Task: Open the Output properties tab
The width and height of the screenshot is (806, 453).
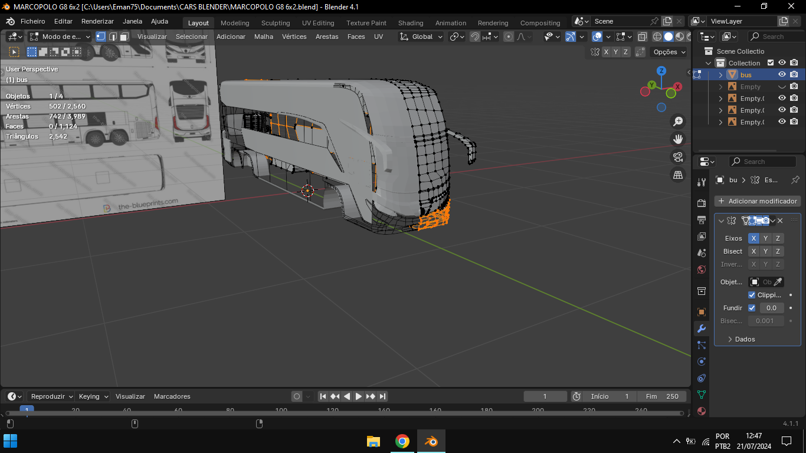Action: pyautogui.click(x=702, y=220)
